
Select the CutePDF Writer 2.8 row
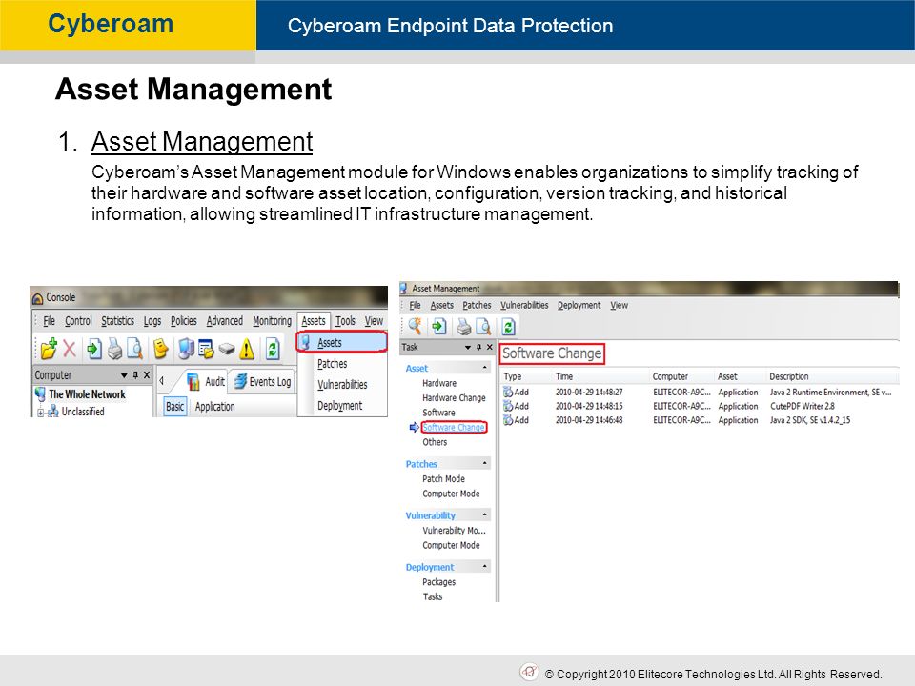(699, 406)
